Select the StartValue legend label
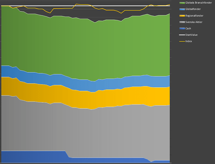 click(191, 35)
